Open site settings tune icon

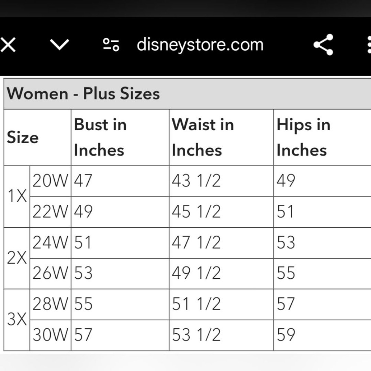click(x=111, y=45)
